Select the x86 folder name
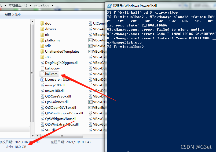Viewport: 216px width, 152px height. (x=48, y=57)
